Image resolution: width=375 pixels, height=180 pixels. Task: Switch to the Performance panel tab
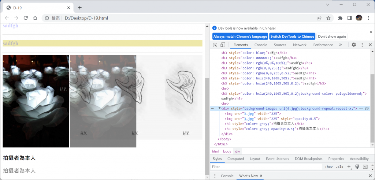click(x=323, y=45)
